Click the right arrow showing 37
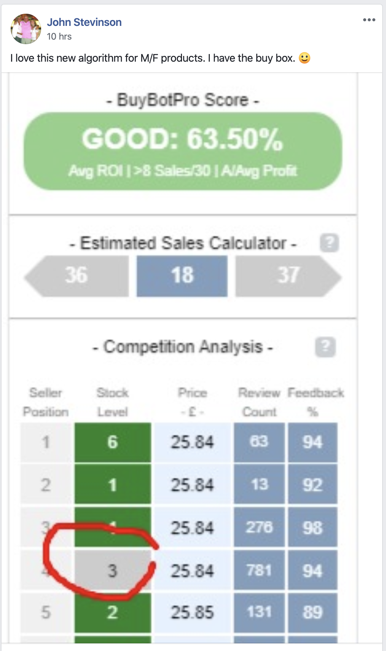Screen dimensions: 386x651 (288, 276)
